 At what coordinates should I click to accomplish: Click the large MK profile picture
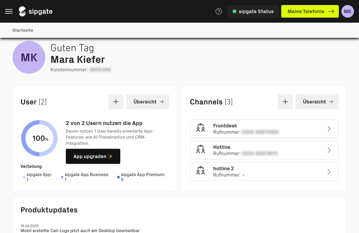[29, 57]
